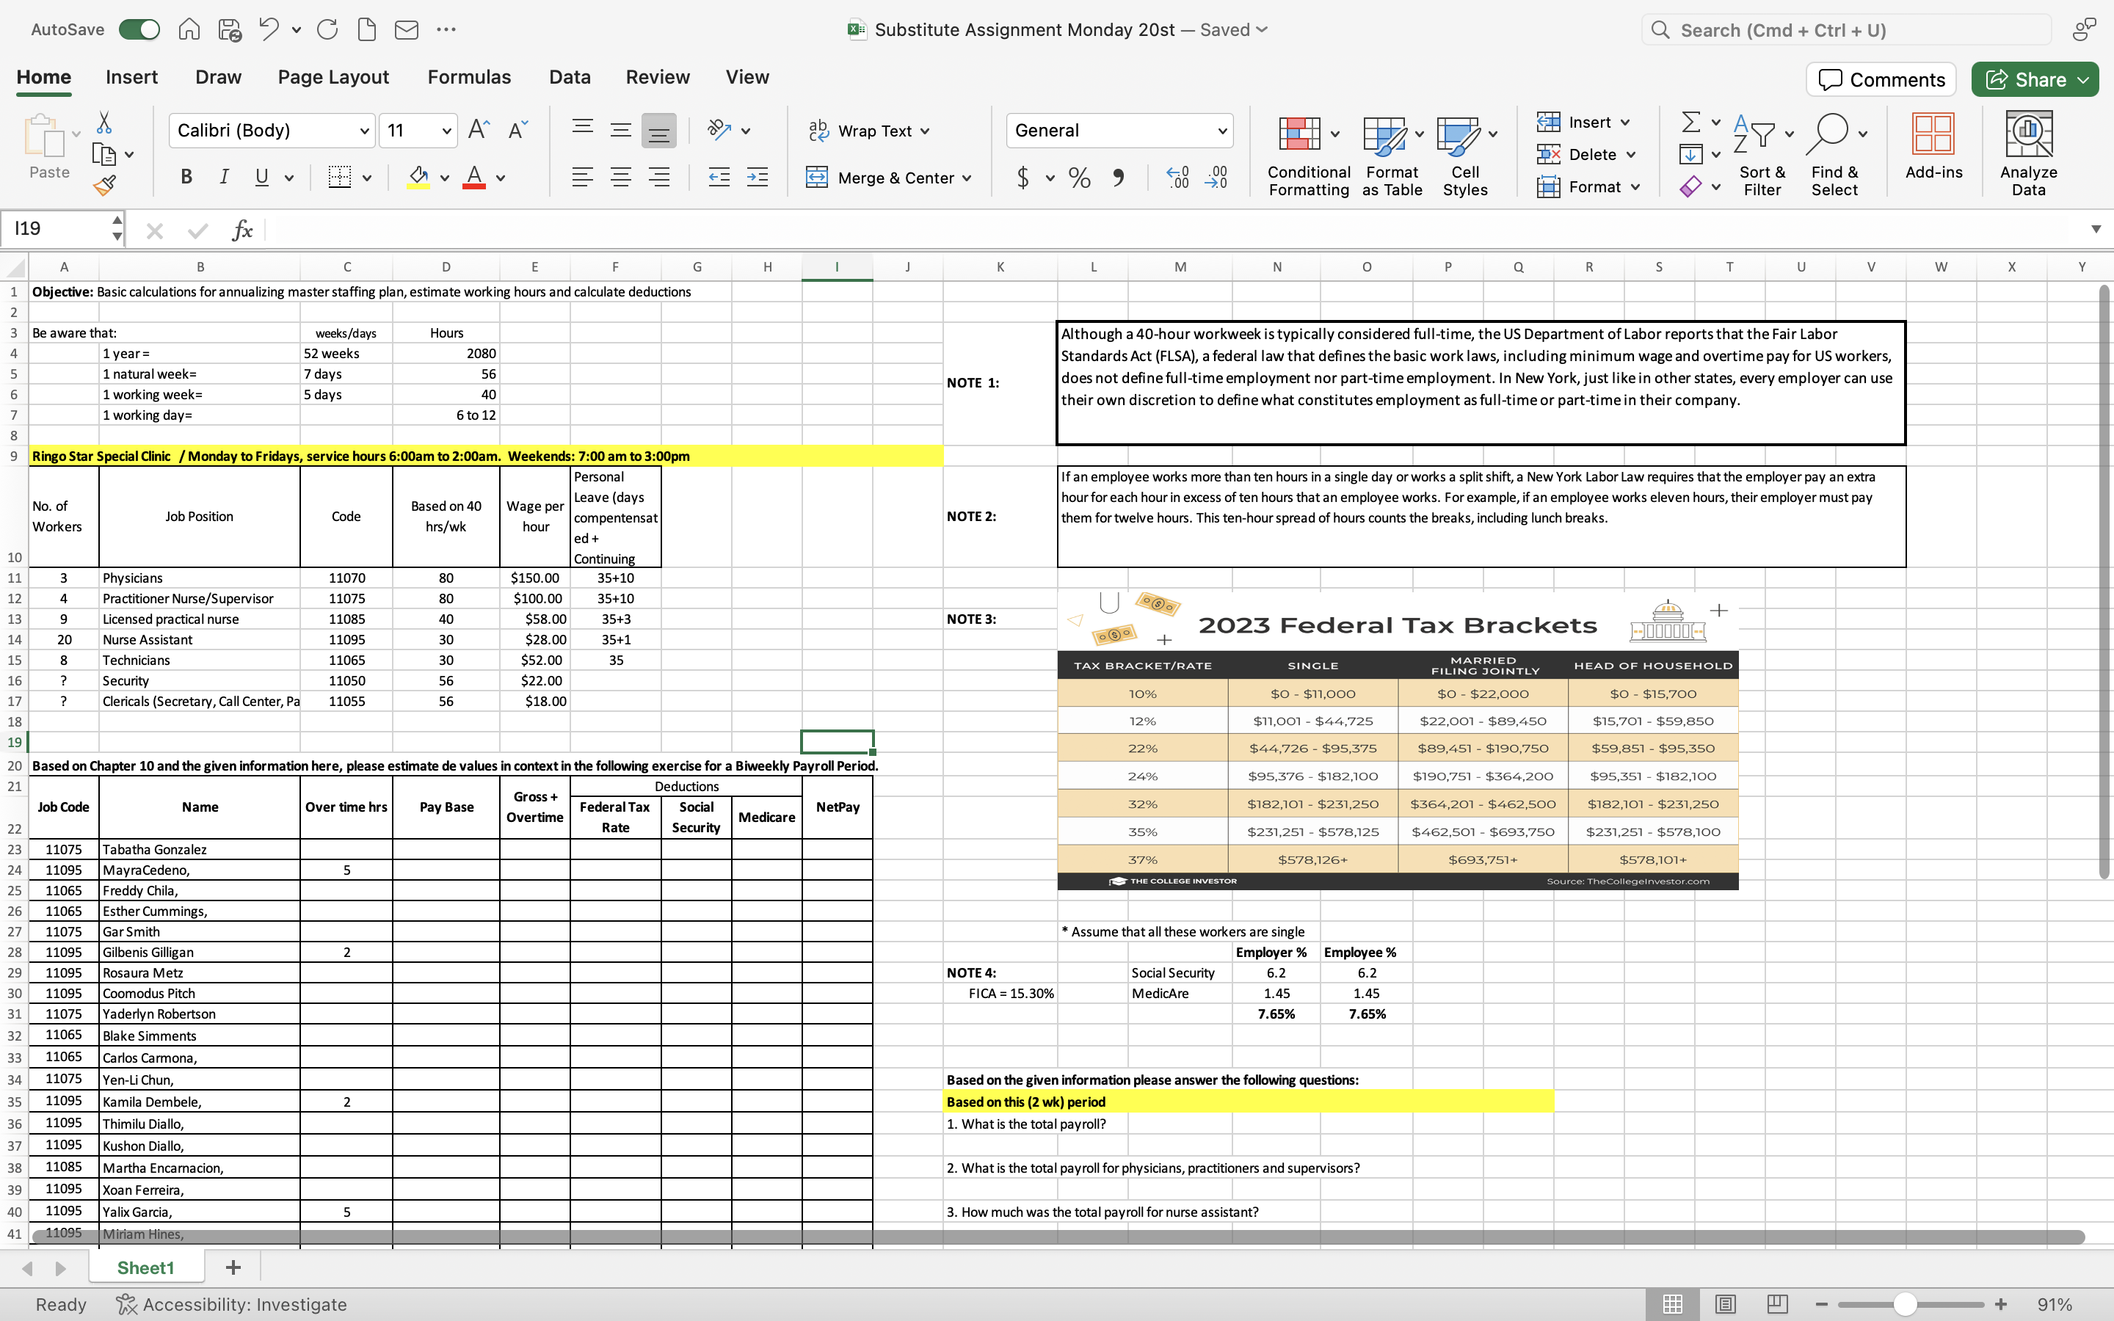Click Increase Indent icon
Screen dimensions: 2114x1321
(x=758, y=178)
